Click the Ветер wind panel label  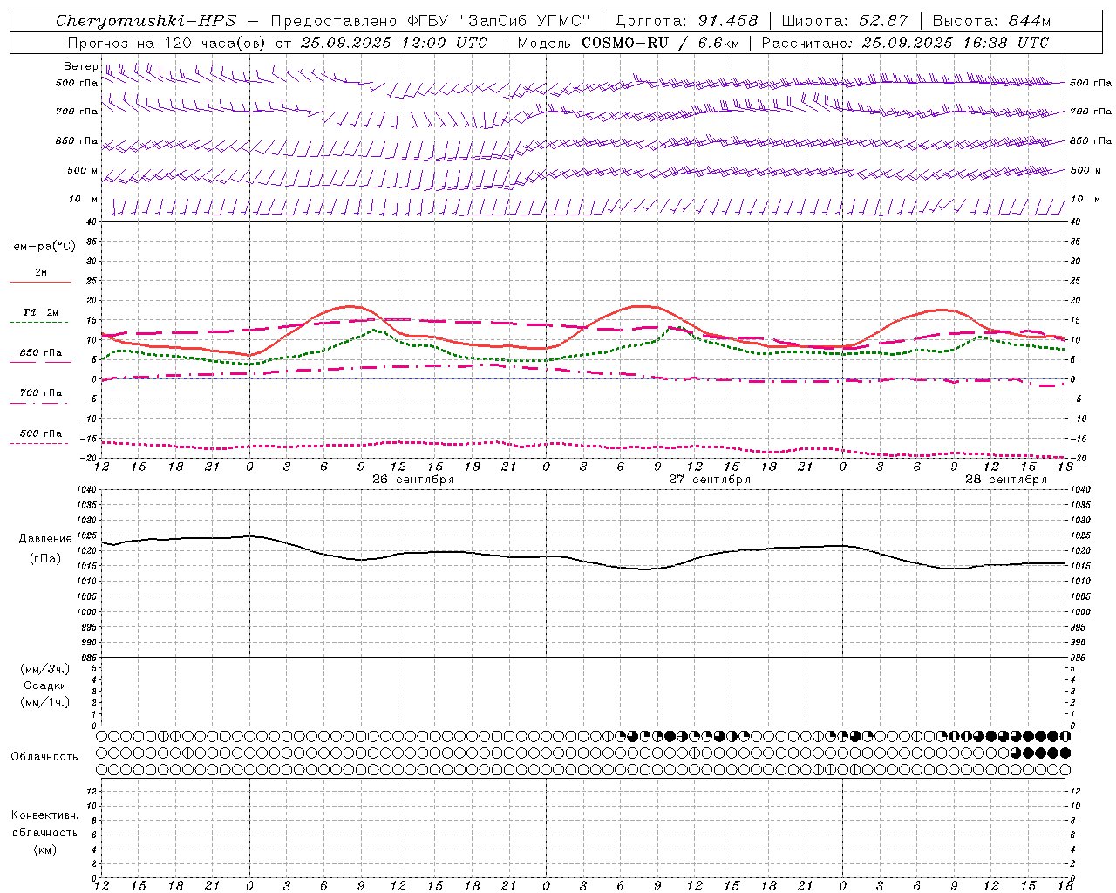(80, 66)
